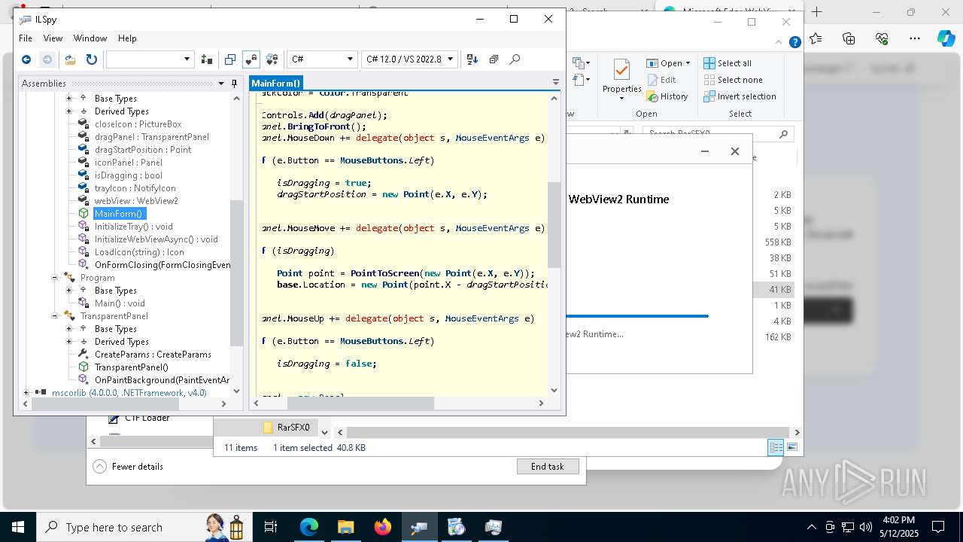The image size is (963, 542).
Task: Open the C# language dropdown
Action: 321,59
